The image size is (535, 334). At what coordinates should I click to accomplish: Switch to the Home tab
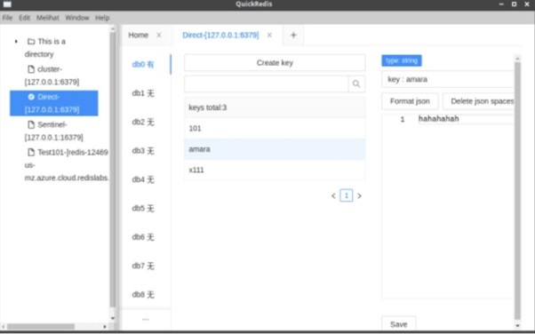[138, 36]
